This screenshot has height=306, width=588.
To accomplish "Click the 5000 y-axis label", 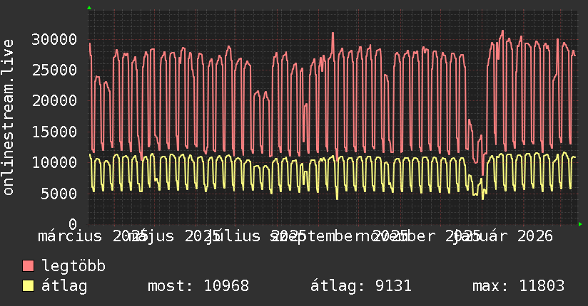I will tap(59, 194).
